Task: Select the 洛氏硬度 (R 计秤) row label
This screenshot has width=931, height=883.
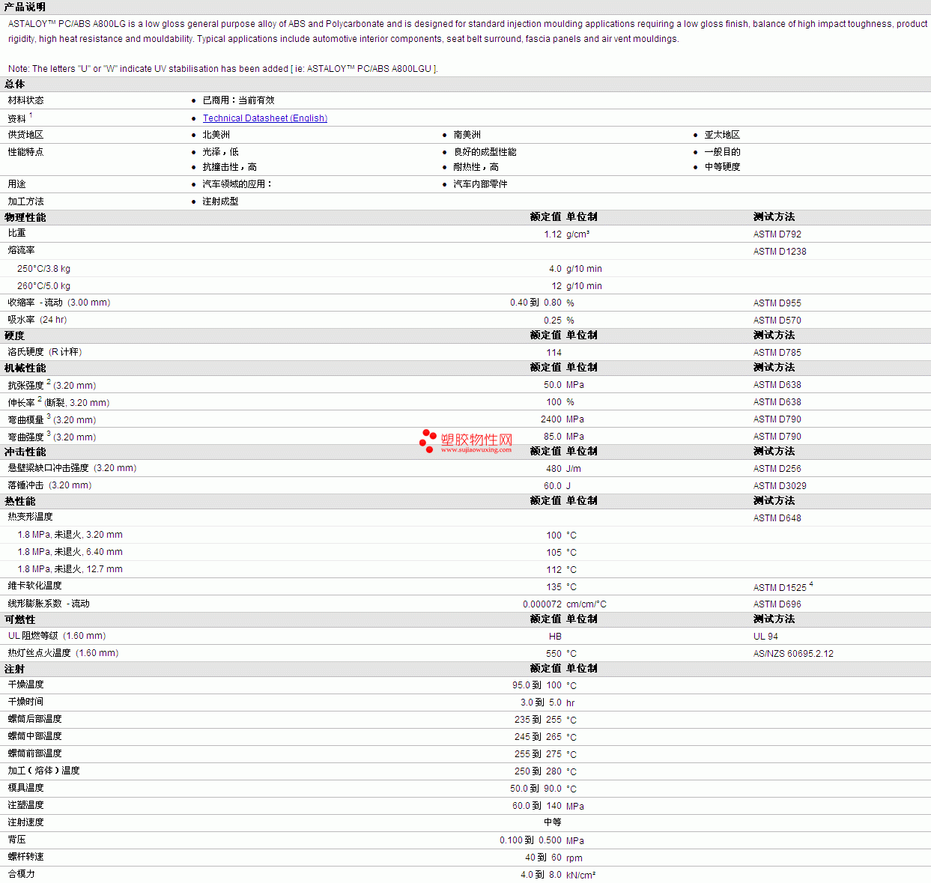Action: (x=45, y=352)
